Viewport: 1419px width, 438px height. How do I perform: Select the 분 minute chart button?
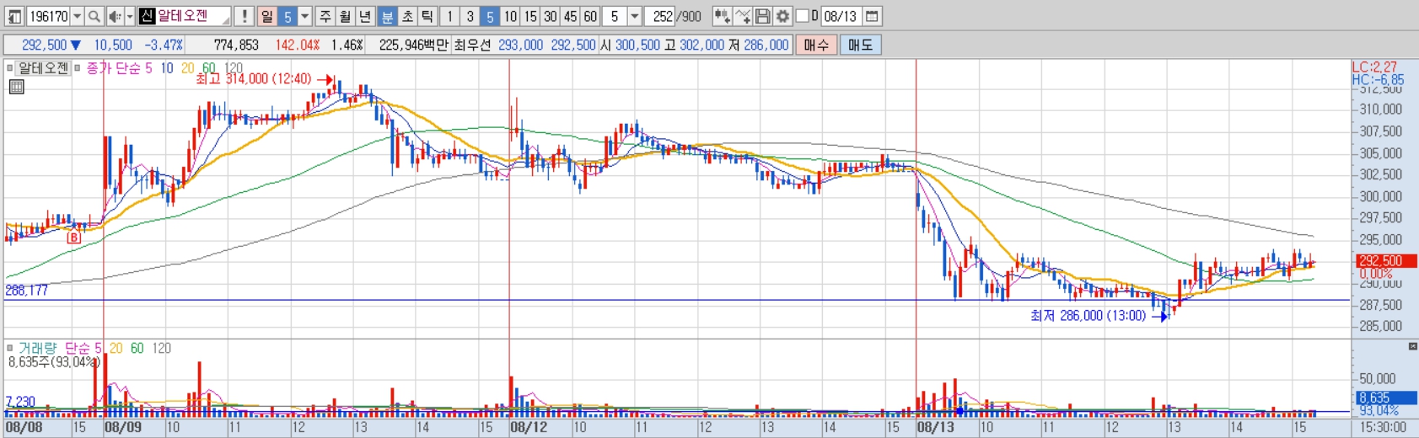[x=387, y=16]
